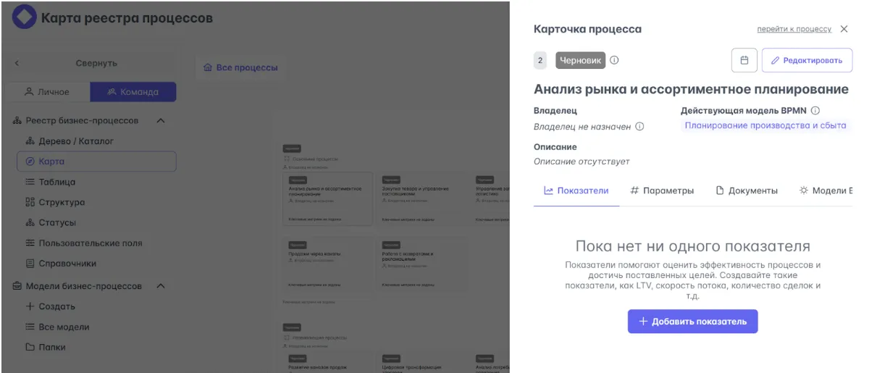Select Дерево / Каталог in sidebar
The height and width of the screenshot is (373, 877).
pos(76,141)
